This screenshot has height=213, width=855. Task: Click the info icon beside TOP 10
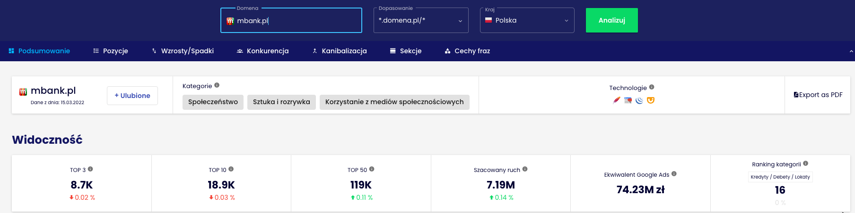(x=231, y=169)
